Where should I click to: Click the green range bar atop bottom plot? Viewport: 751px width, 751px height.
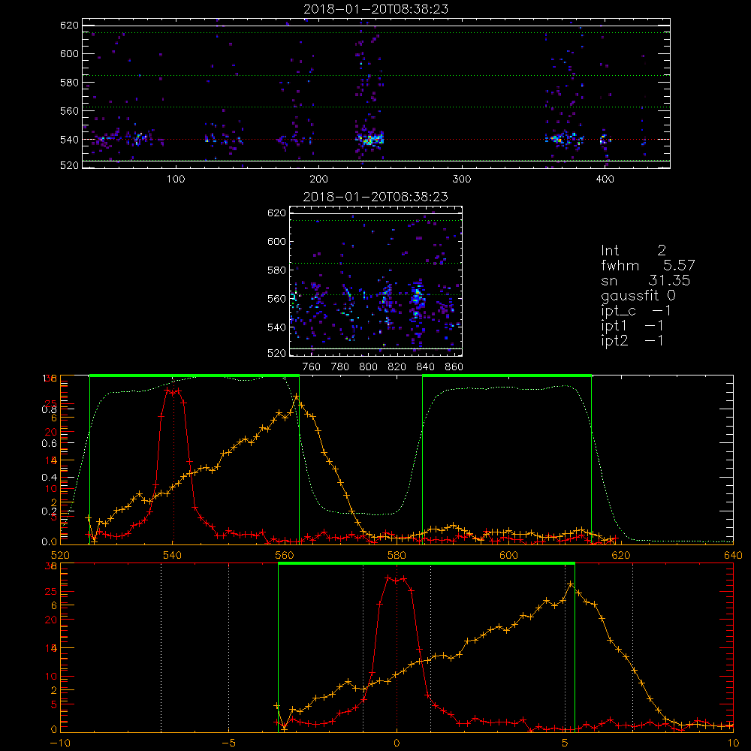pos(427,564)
